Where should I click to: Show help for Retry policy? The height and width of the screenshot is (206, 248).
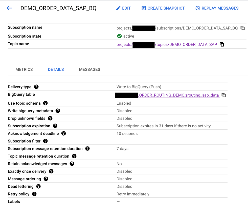[34, 194]
